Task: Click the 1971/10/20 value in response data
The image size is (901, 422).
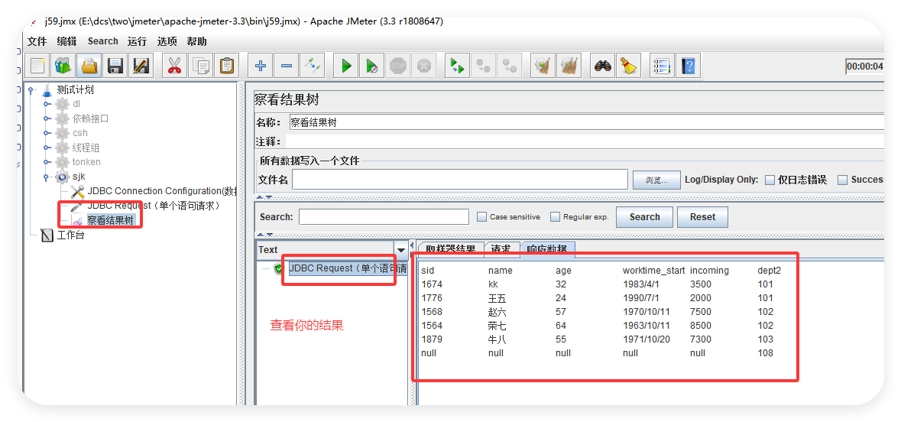Action: point(647,339)
